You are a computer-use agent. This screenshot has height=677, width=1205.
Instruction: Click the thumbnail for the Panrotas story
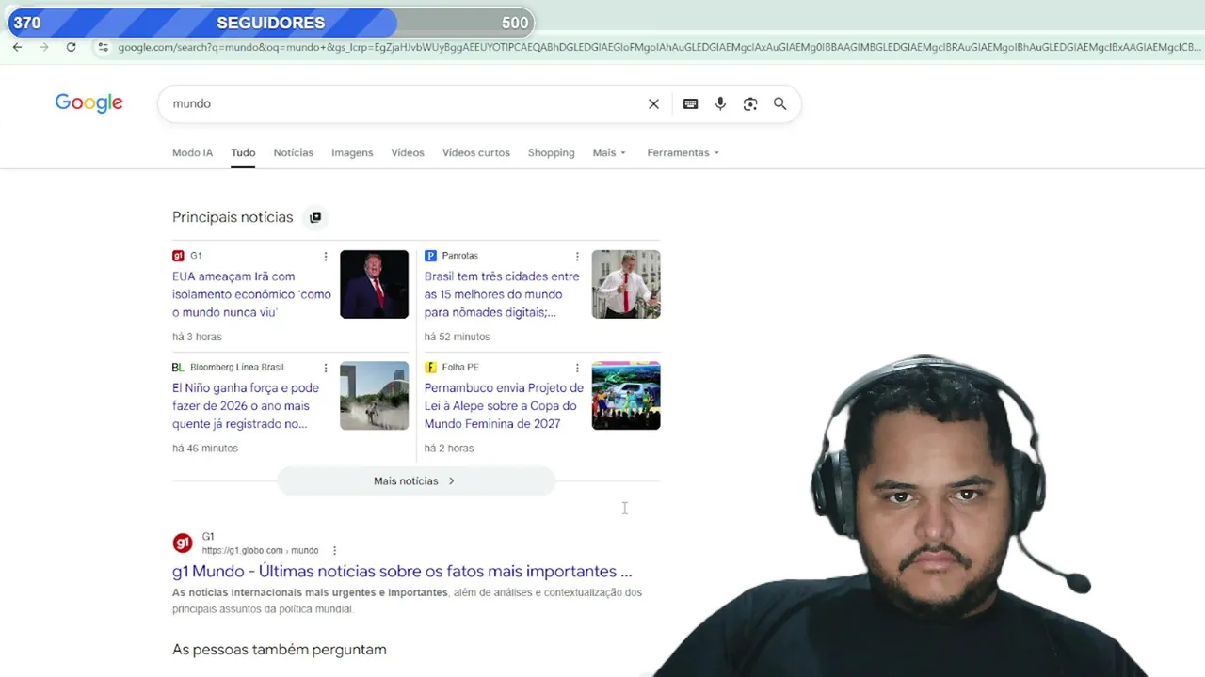point(626,284)
